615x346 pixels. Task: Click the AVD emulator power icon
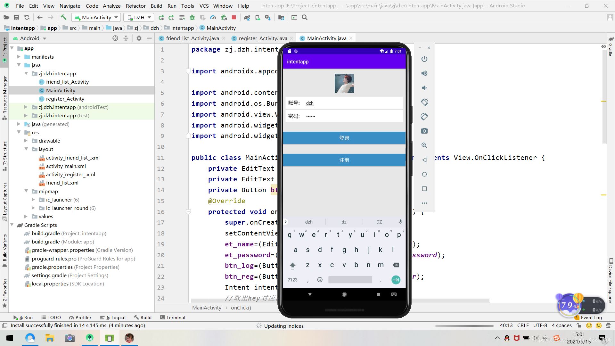pos(424,59)
